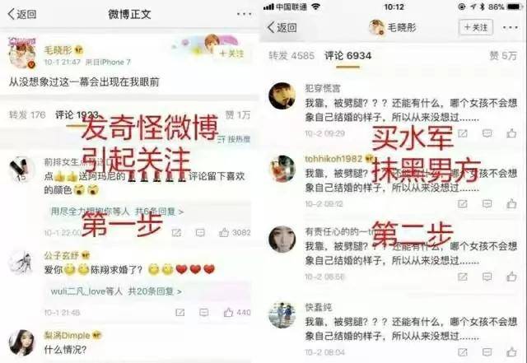
Task: Open three-dot menu in right panel header
Action: (510, 27)
